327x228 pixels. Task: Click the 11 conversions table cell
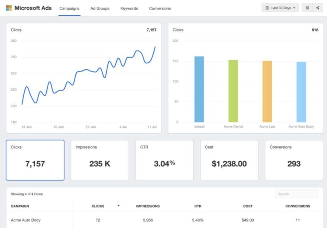298,220
